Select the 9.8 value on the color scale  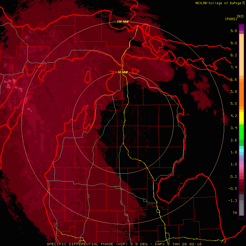click(x=234, y=31)
